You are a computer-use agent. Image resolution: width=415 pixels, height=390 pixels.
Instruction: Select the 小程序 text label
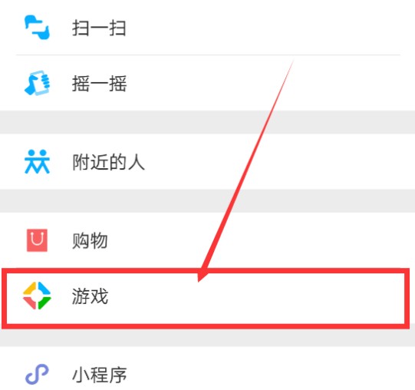tap(99, 375)
